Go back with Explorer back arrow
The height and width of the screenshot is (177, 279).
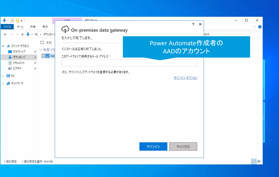[x=5, y=35]
